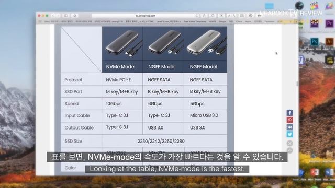
Task: Click the page's vertical scrollbar thumb
Action: pyautogui.click(x=297, y=84)
